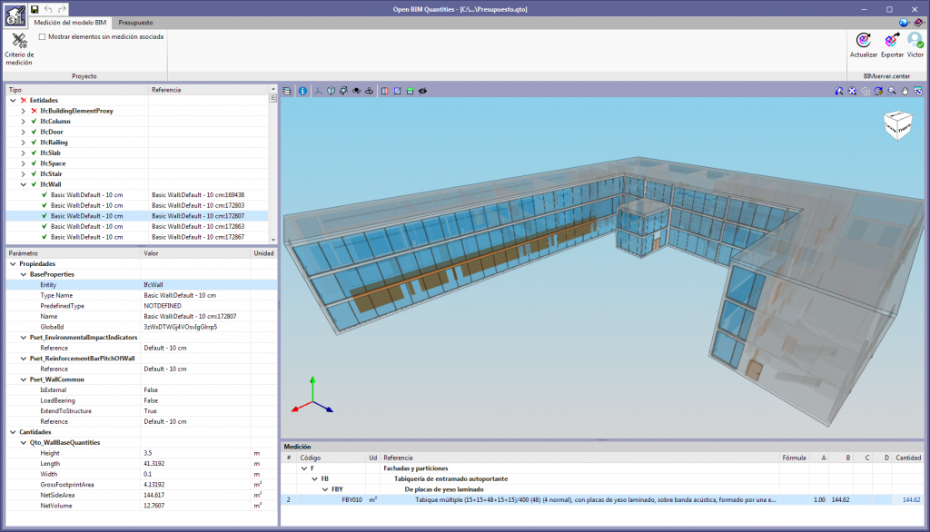Click the save disk icon
The width and height of the screenshot is (930, 532).
pyautogui.click(x=35, y=8)
